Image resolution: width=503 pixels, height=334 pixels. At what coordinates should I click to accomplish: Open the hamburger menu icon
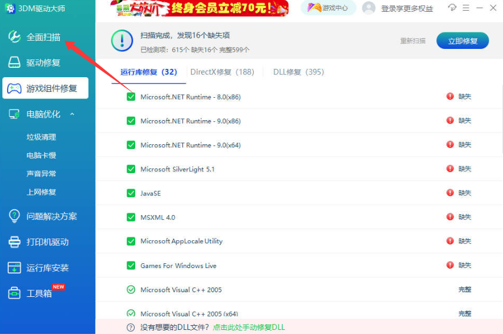point(466,8)
